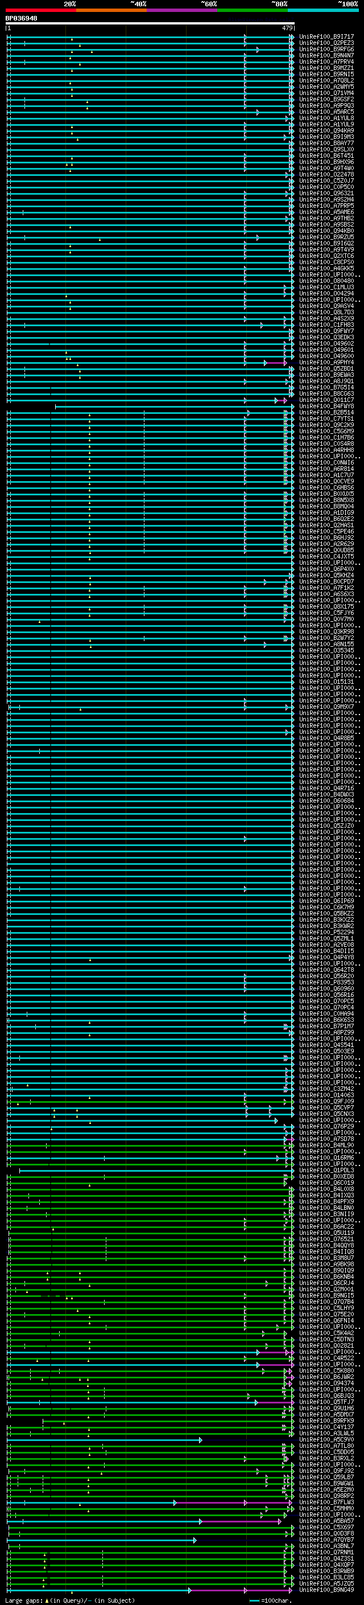The height and width of the screenshot is (1605, 364).
Task: Select the BP036948 query label
Action: pyautogui.click(x=21, y=18)
